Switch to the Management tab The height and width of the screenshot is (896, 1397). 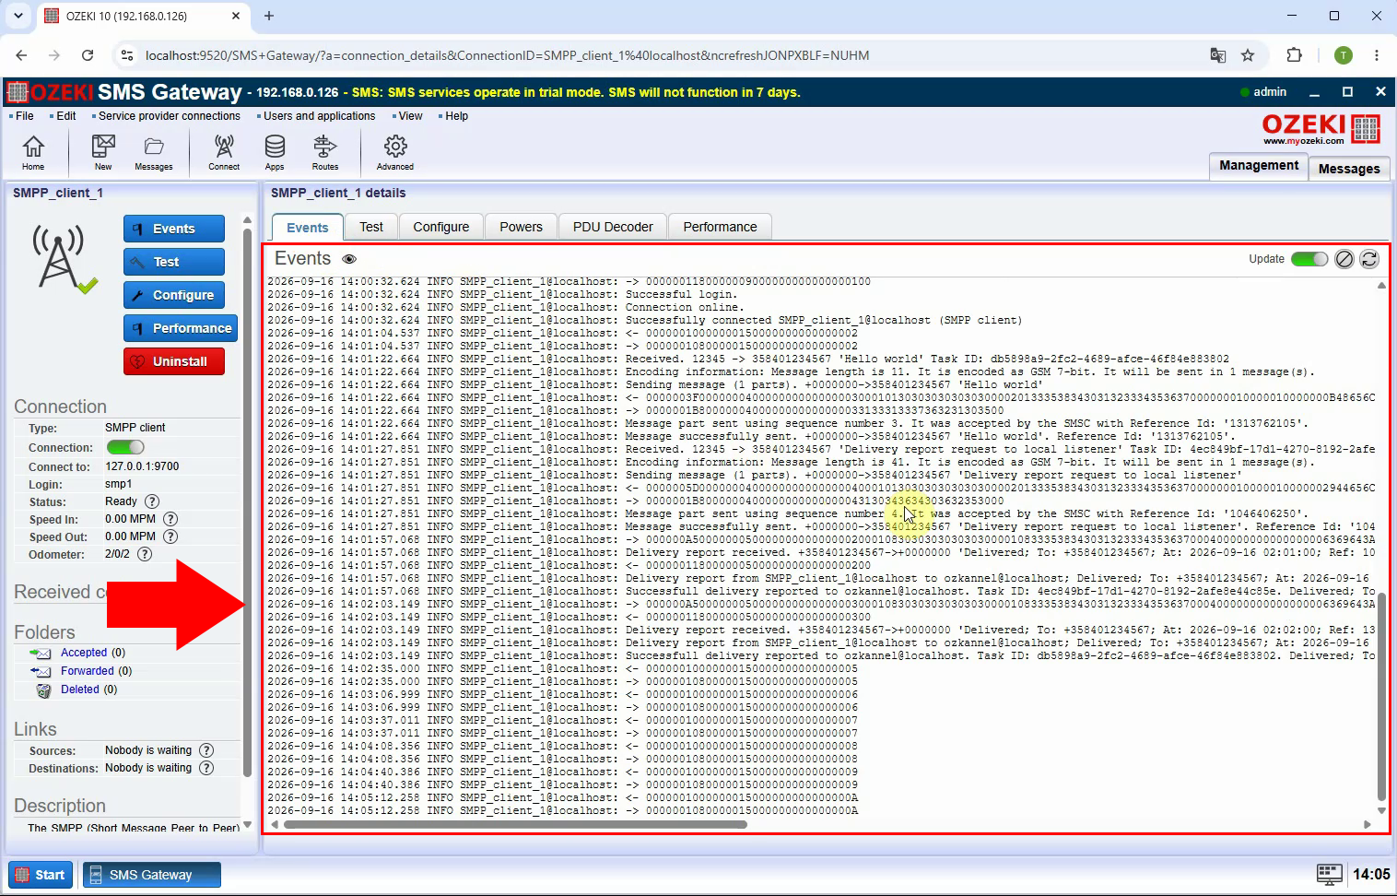[x=1259, y=165]
